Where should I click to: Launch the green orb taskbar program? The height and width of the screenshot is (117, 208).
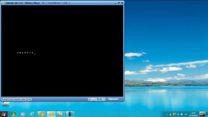click(x=13, y=114)
